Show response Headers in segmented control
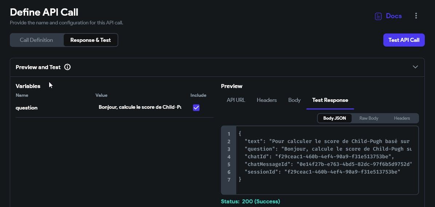Image resolution: width=435 pixels, height=207 pixels. (402, 118)
